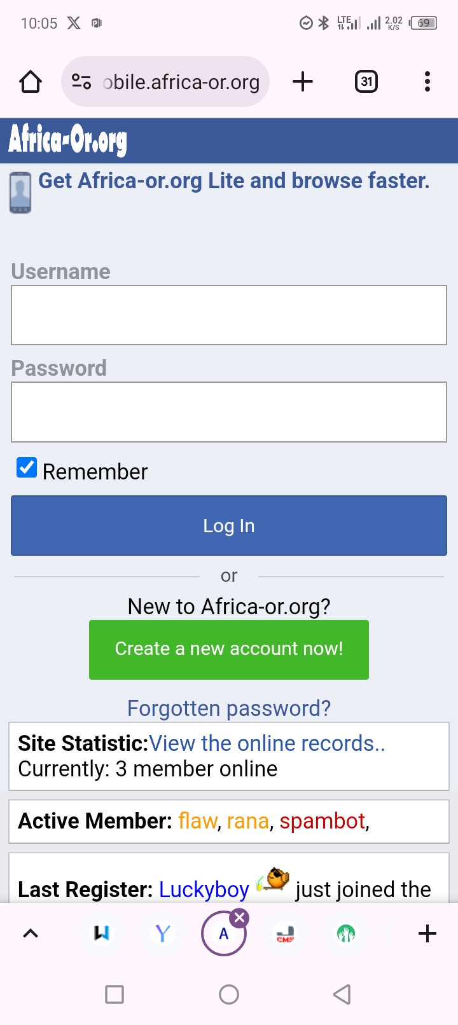Close the current tab with X badge
Screen dimensions: 458x1025
pos(240,918)
